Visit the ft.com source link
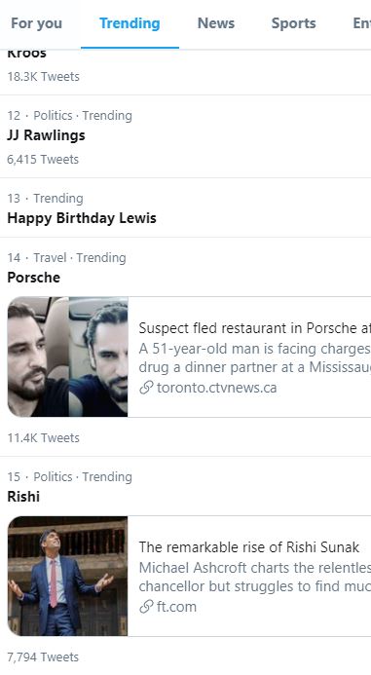 pos(176,607)
